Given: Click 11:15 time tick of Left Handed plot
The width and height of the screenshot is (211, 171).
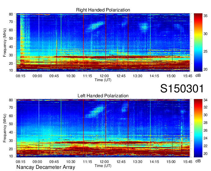Looking at the screenshot, I should 88,162.
